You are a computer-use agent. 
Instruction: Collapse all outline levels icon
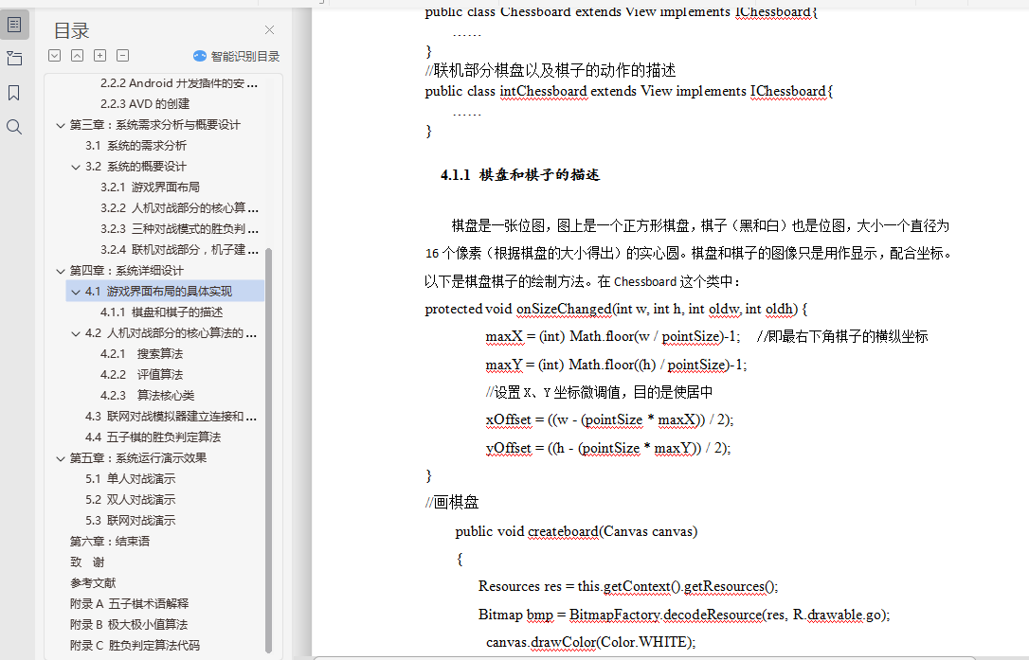78,56
